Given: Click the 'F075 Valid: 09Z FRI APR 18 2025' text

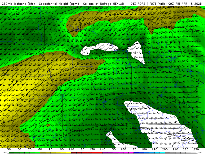Looking at the screenshot, I should point(176,4).
